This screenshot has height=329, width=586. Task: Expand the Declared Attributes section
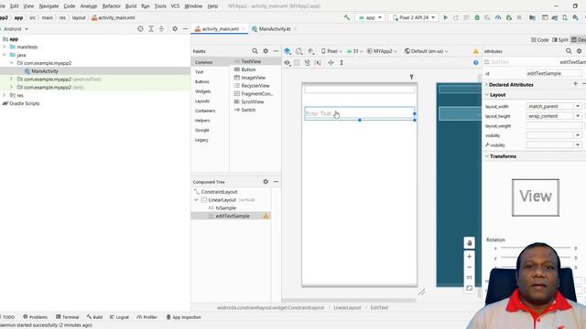tap(486, 85)
